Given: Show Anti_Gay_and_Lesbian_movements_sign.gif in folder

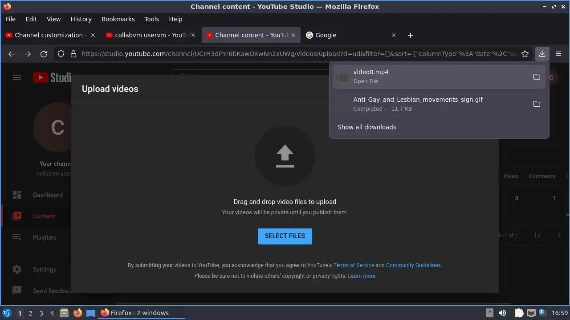Looking at the screenshot, I should [537, 104].
